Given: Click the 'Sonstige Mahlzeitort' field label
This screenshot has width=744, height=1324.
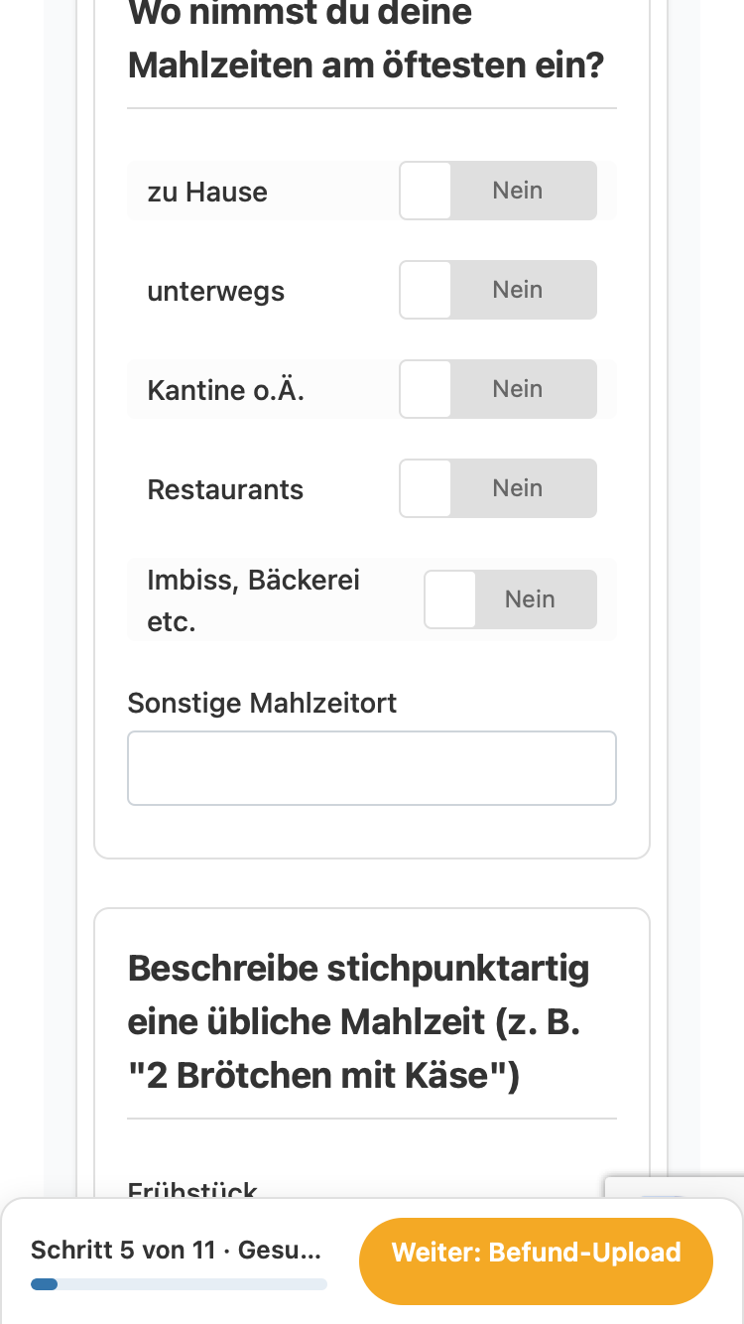Looking at the screenshot, I should click(262, 703).
